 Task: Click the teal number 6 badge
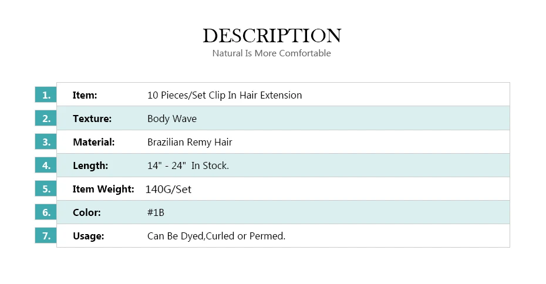[46, 212]
